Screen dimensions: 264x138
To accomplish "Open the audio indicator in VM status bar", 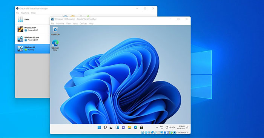I will [x=149, y=132].
